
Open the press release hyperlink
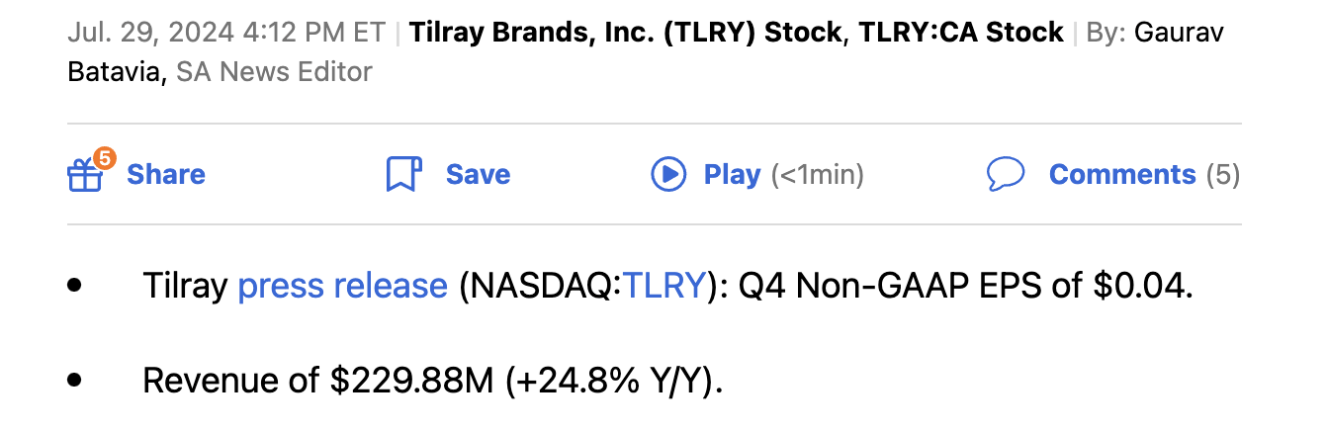tap(342, 286)
